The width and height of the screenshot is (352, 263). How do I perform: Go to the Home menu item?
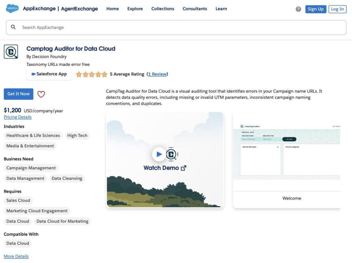pos(112,9)
